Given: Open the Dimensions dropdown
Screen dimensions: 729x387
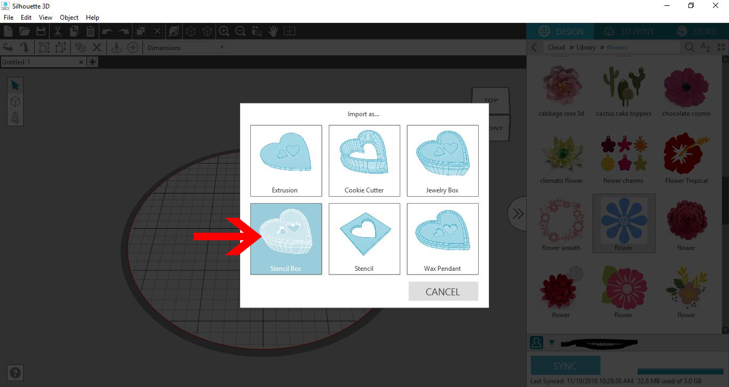Looking at the screenshot, I should pyautogui.click(x=186, y=47).
